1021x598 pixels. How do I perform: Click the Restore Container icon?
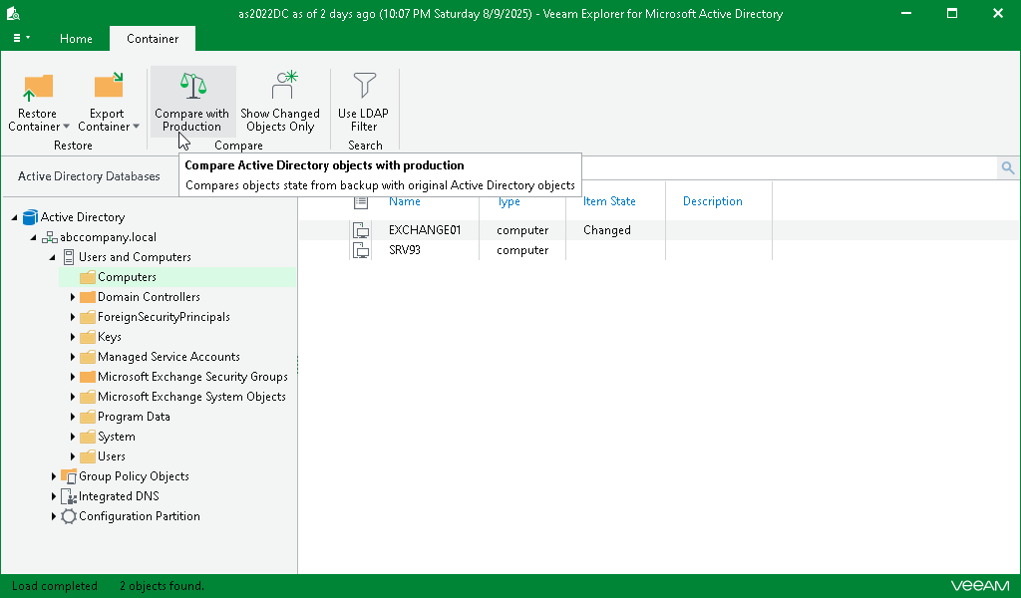37,88
